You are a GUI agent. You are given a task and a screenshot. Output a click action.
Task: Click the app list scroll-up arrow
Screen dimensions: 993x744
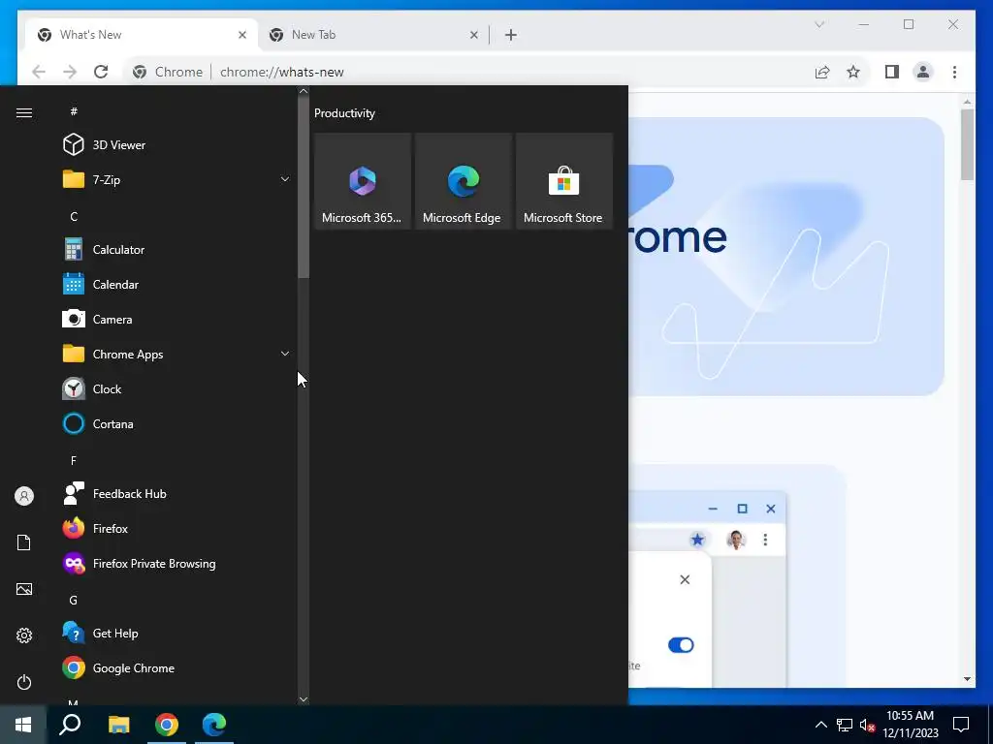(304, 91)
